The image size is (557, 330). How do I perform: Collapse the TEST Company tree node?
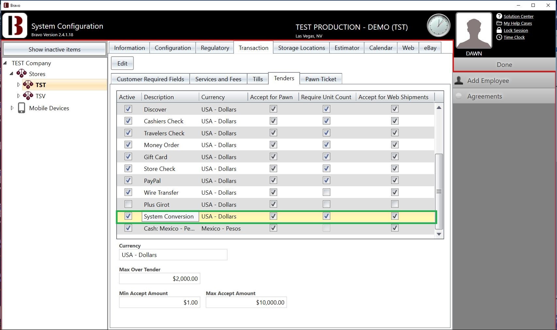click(5, 63)
